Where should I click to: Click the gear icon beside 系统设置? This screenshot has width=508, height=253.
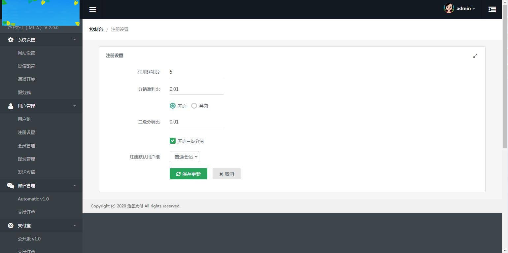click(11, 40)
